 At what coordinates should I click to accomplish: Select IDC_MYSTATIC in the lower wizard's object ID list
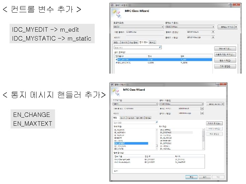(x=120, y=146)
